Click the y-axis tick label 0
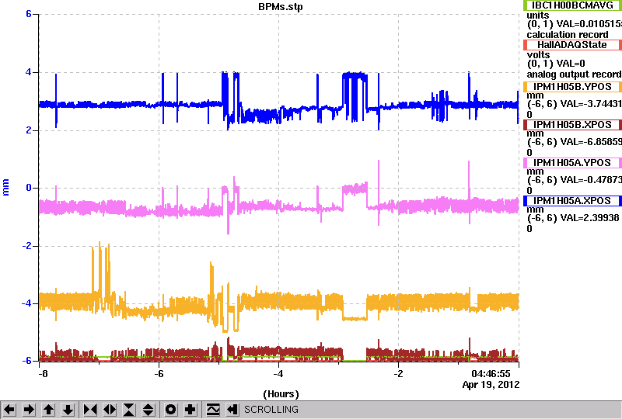 [29, 188]
